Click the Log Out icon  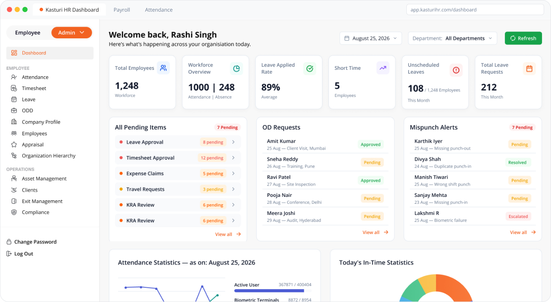pyautogui.click(x=9, y=254)
